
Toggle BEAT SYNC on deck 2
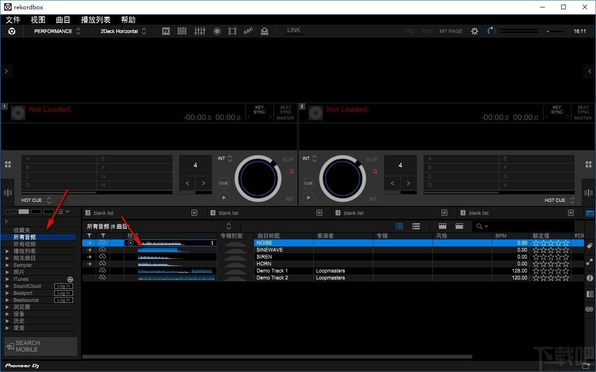583,110
